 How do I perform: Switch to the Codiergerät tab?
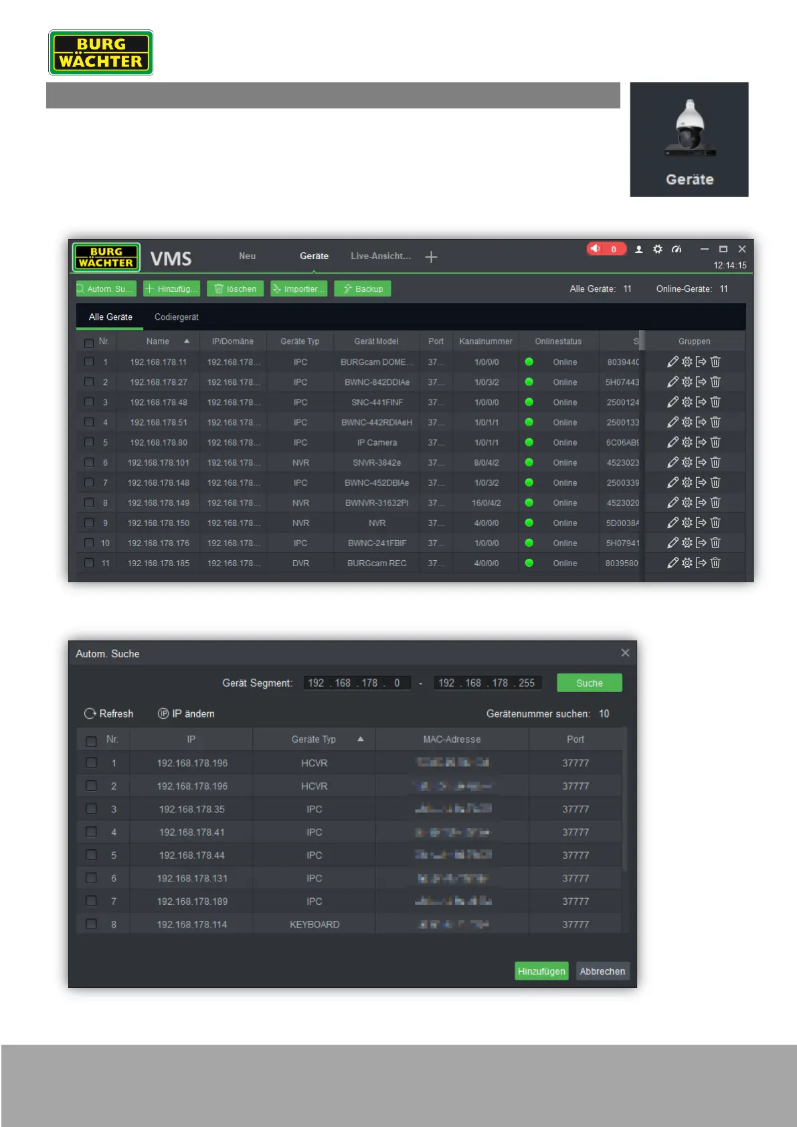point(177,317)
